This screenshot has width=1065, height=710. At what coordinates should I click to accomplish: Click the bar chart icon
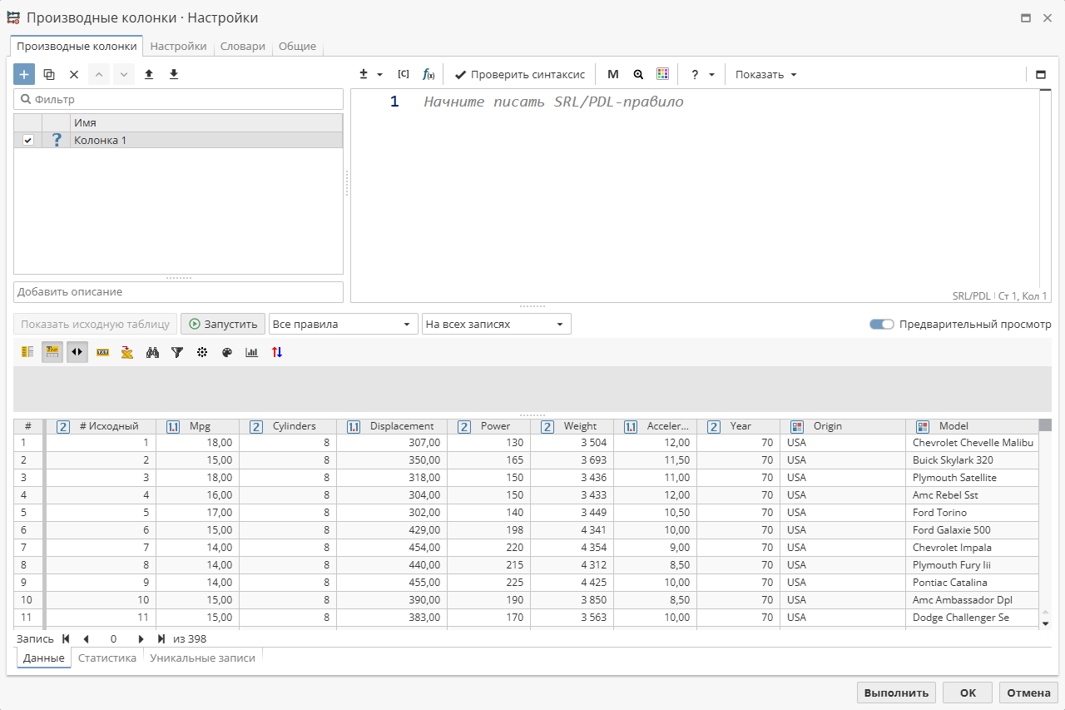click(x=252, y=352)
